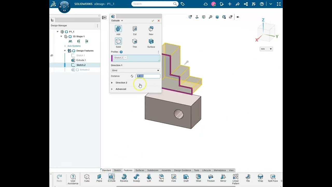Open the 3DEXPERIENCE compass
The image size is (332, 187).
64,6
